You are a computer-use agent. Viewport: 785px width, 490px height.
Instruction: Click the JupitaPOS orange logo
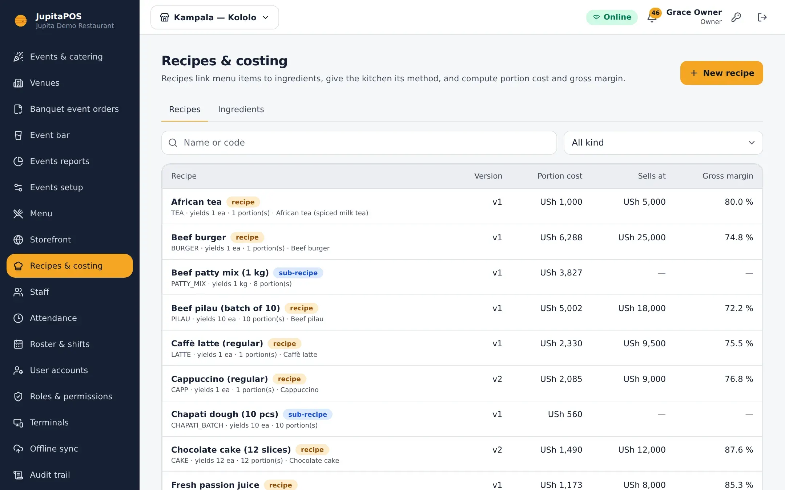[21, 21]
